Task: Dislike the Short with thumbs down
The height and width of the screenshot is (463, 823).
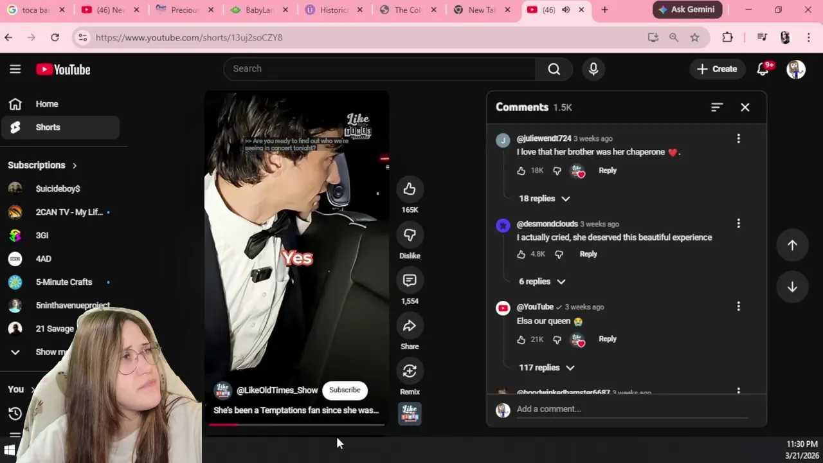Action: coord(410,235)
